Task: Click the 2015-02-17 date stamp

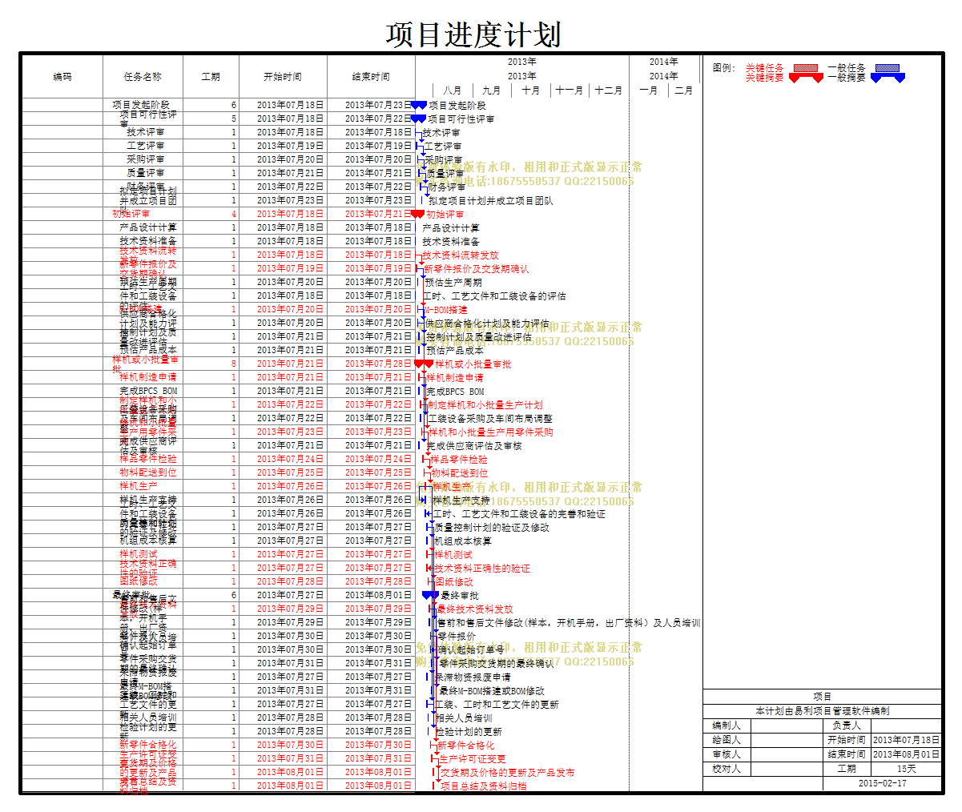Action: pyautogui.click(x=883, y=783)
